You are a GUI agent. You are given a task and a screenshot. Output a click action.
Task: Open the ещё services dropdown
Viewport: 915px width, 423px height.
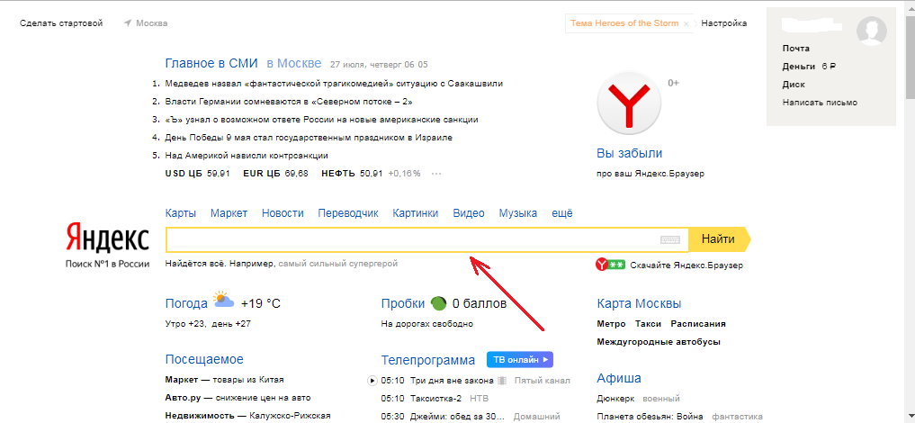pyautogui.click(x=562, y=213)
